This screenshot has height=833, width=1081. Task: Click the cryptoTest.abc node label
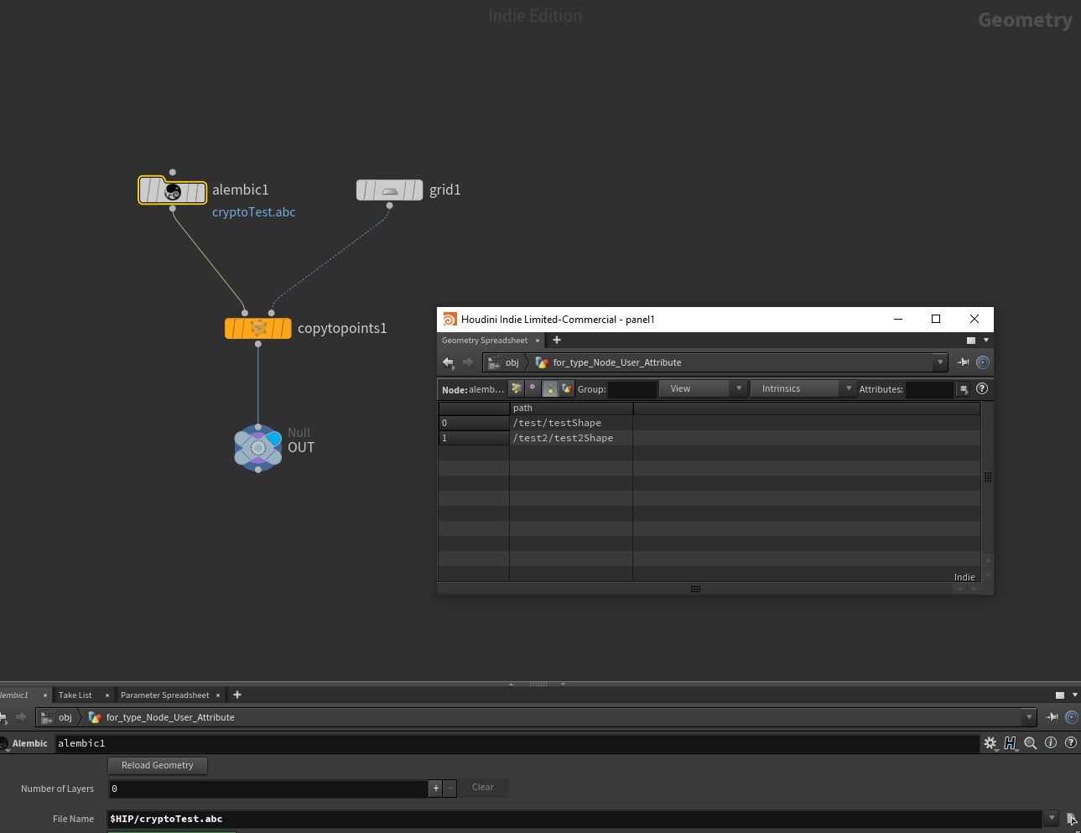[254, 212]
